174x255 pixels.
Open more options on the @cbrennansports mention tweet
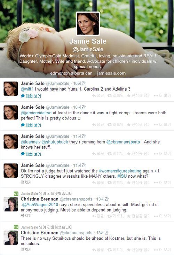(x=162, y=154)
